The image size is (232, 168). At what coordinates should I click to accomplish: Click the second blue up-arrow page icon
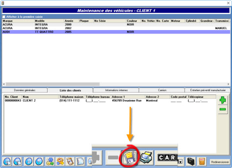(18, 161)
